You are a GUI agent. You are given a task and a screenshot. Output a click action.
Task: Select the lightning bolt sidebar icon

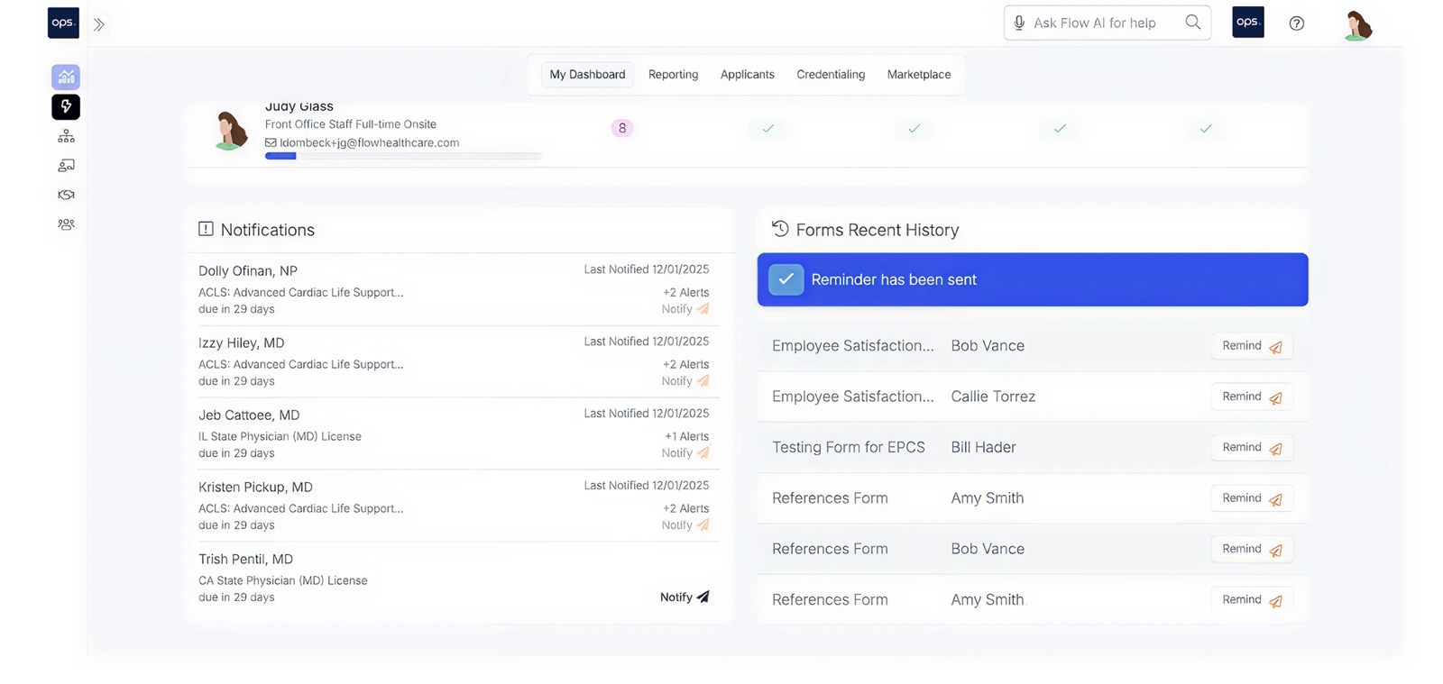pyautogui.click(x=66, y=107)
